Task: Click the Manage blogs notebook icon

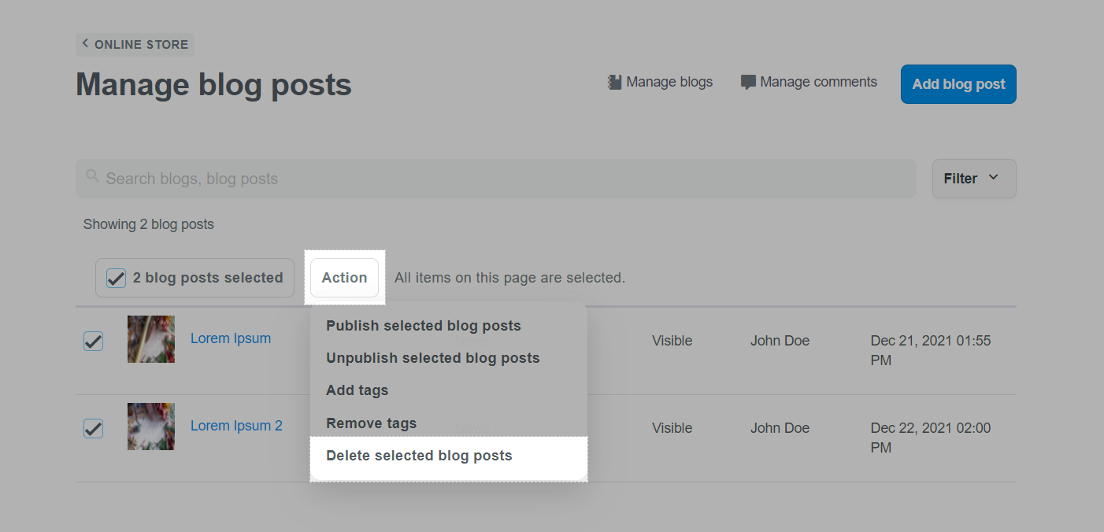Action: coord(615,82)
